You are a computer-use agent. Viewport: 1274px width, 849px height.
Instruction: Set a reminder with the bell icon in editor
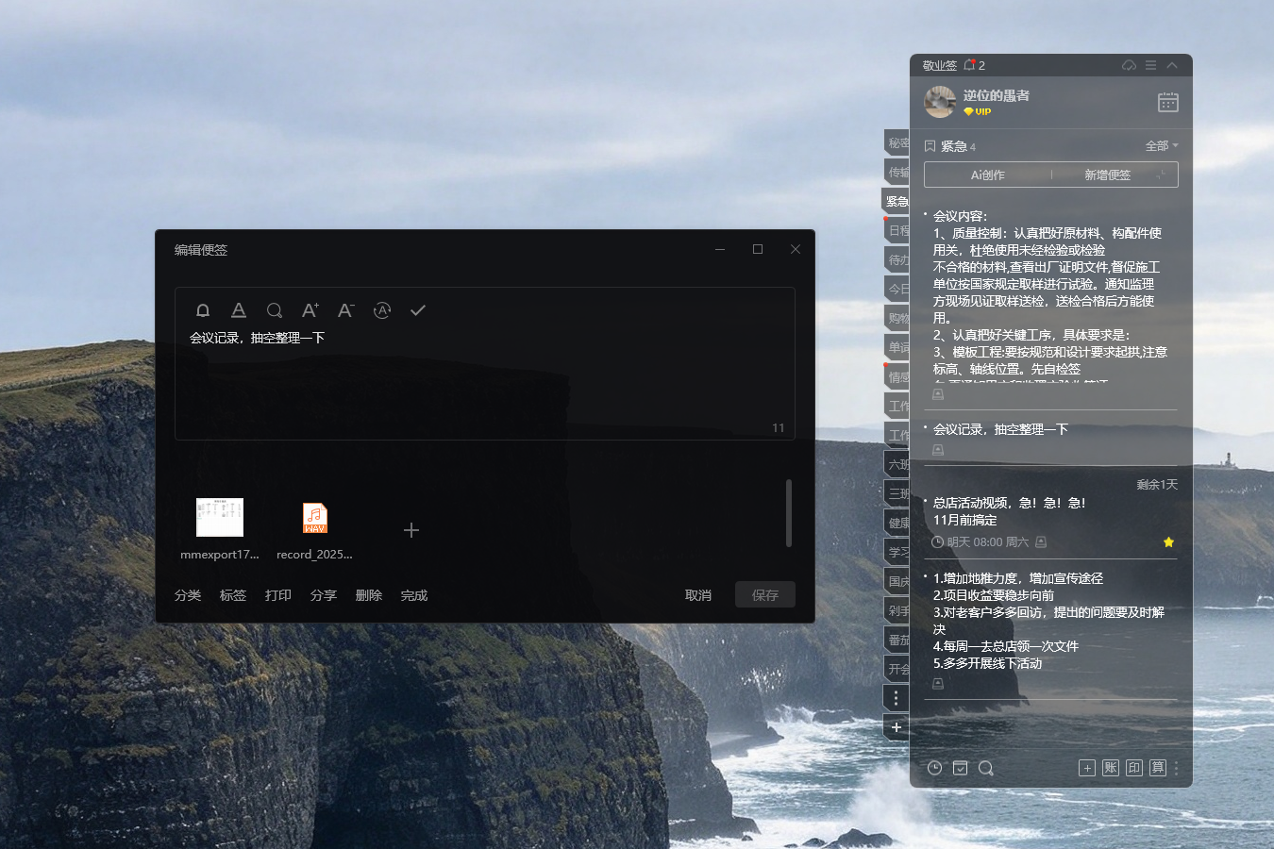(x=203, y=310)
